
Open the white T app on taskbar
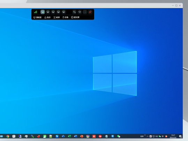14,136
